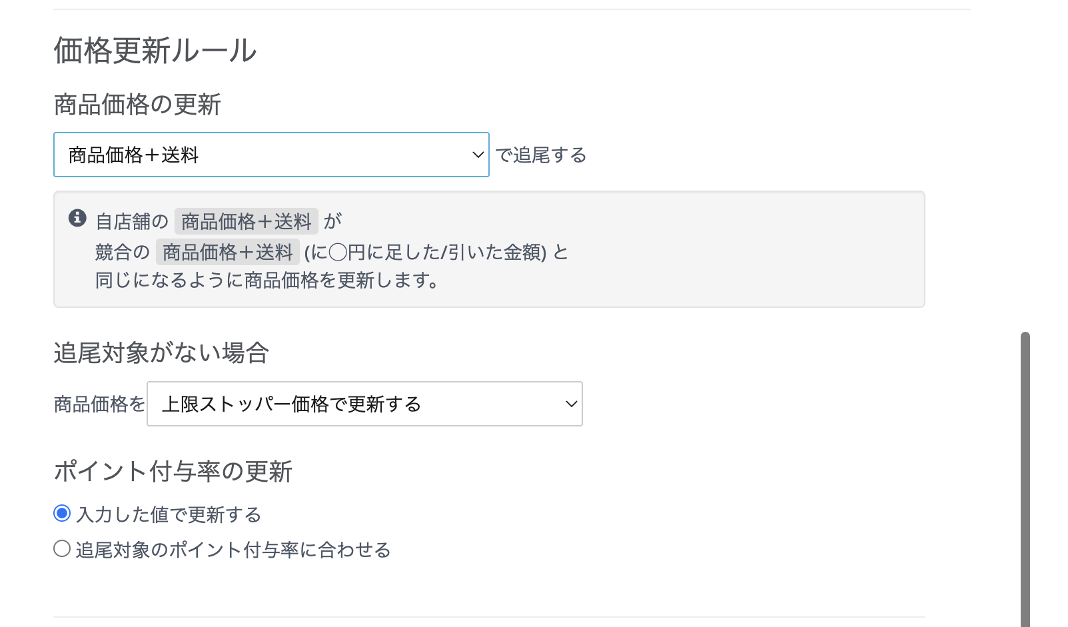The width and height of the screenshot is (1068, 627).
Task: Click the info icon in the notice box
Action: 77,218
